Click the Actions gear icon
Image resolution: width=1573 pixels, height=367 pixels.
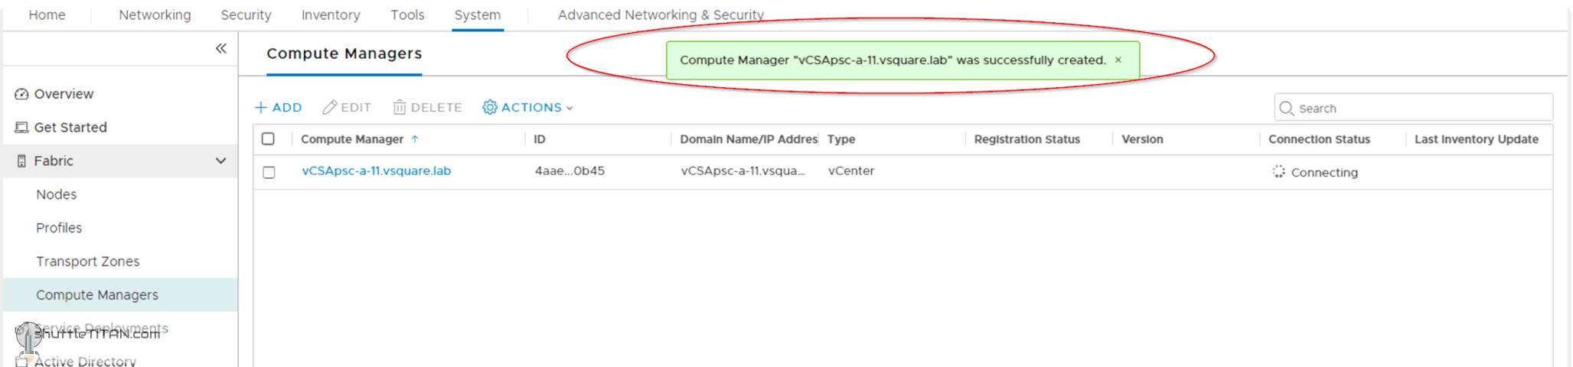click(490, 108)
